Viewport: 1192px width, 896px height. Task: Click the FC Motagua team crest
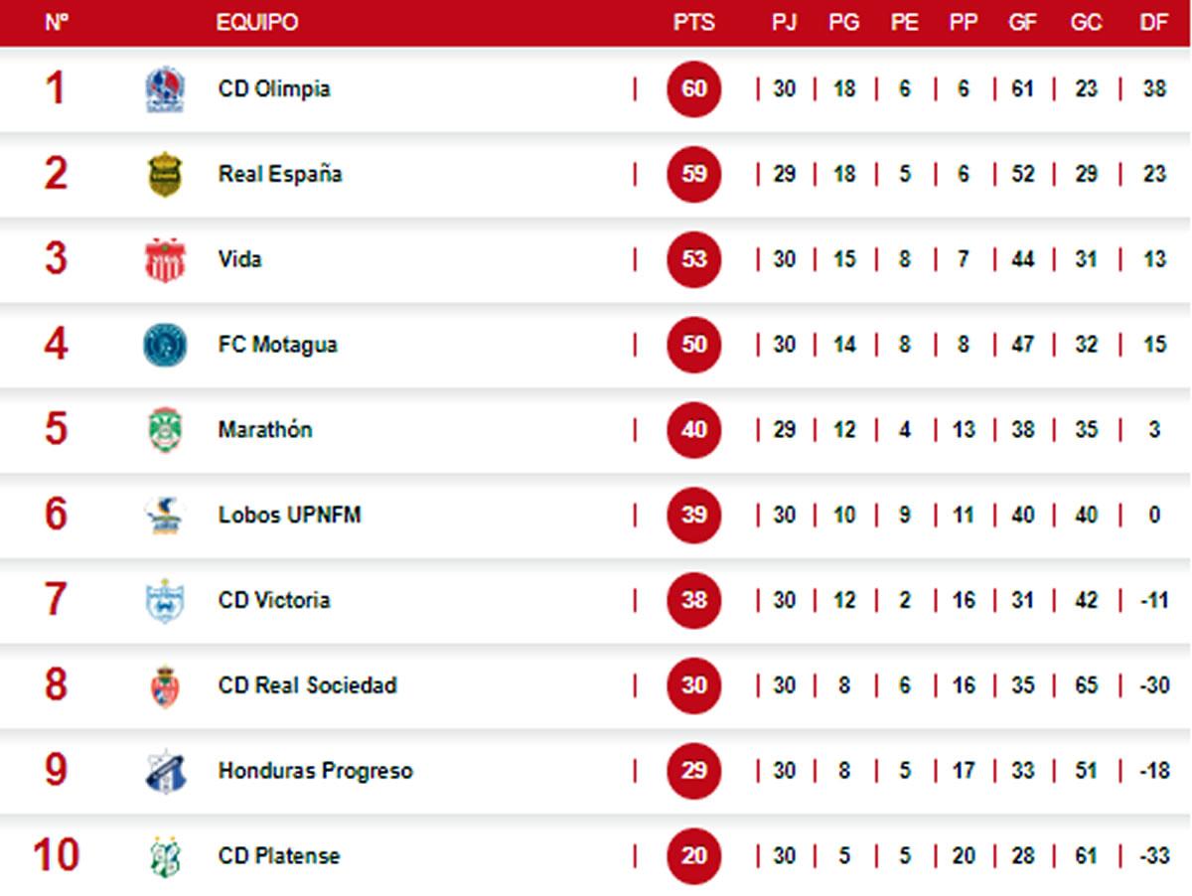pyautogui.click(x=165, y=346)
